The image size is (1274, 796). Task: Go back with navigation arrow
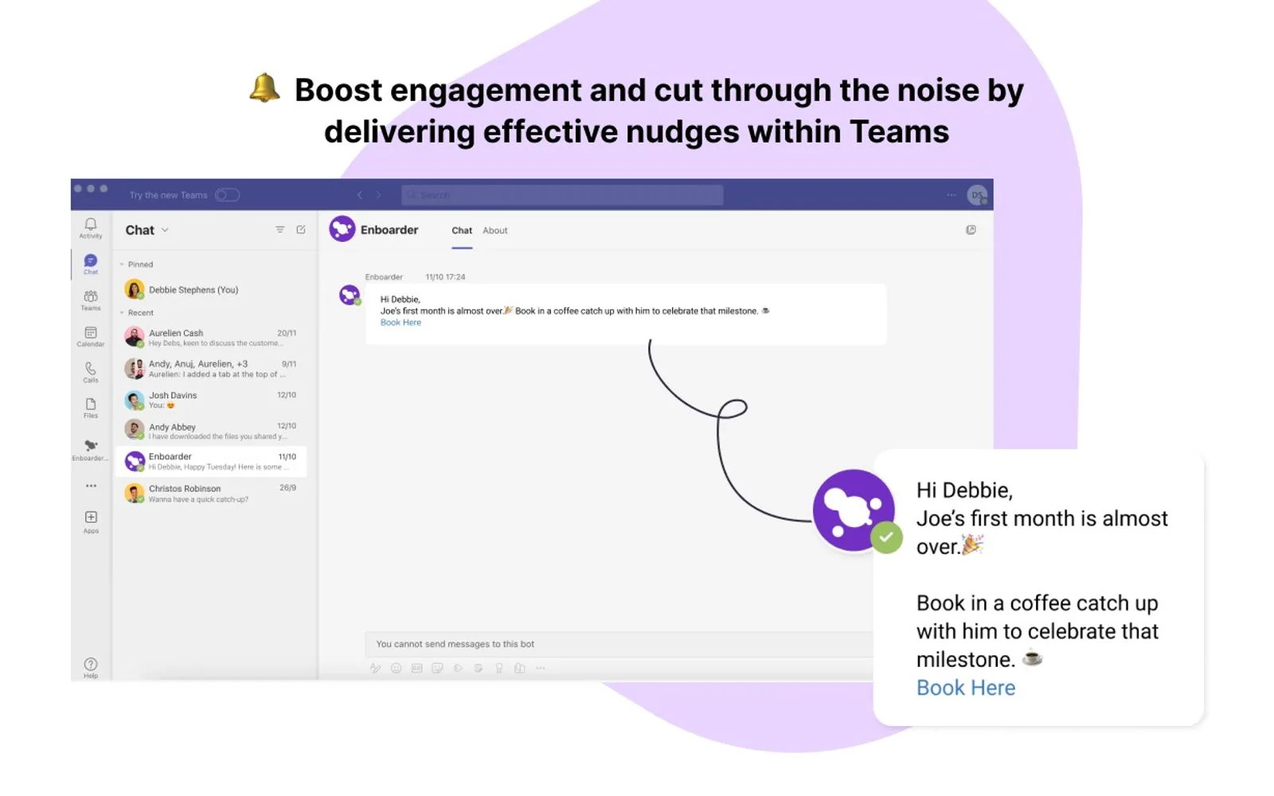(360, 195)
